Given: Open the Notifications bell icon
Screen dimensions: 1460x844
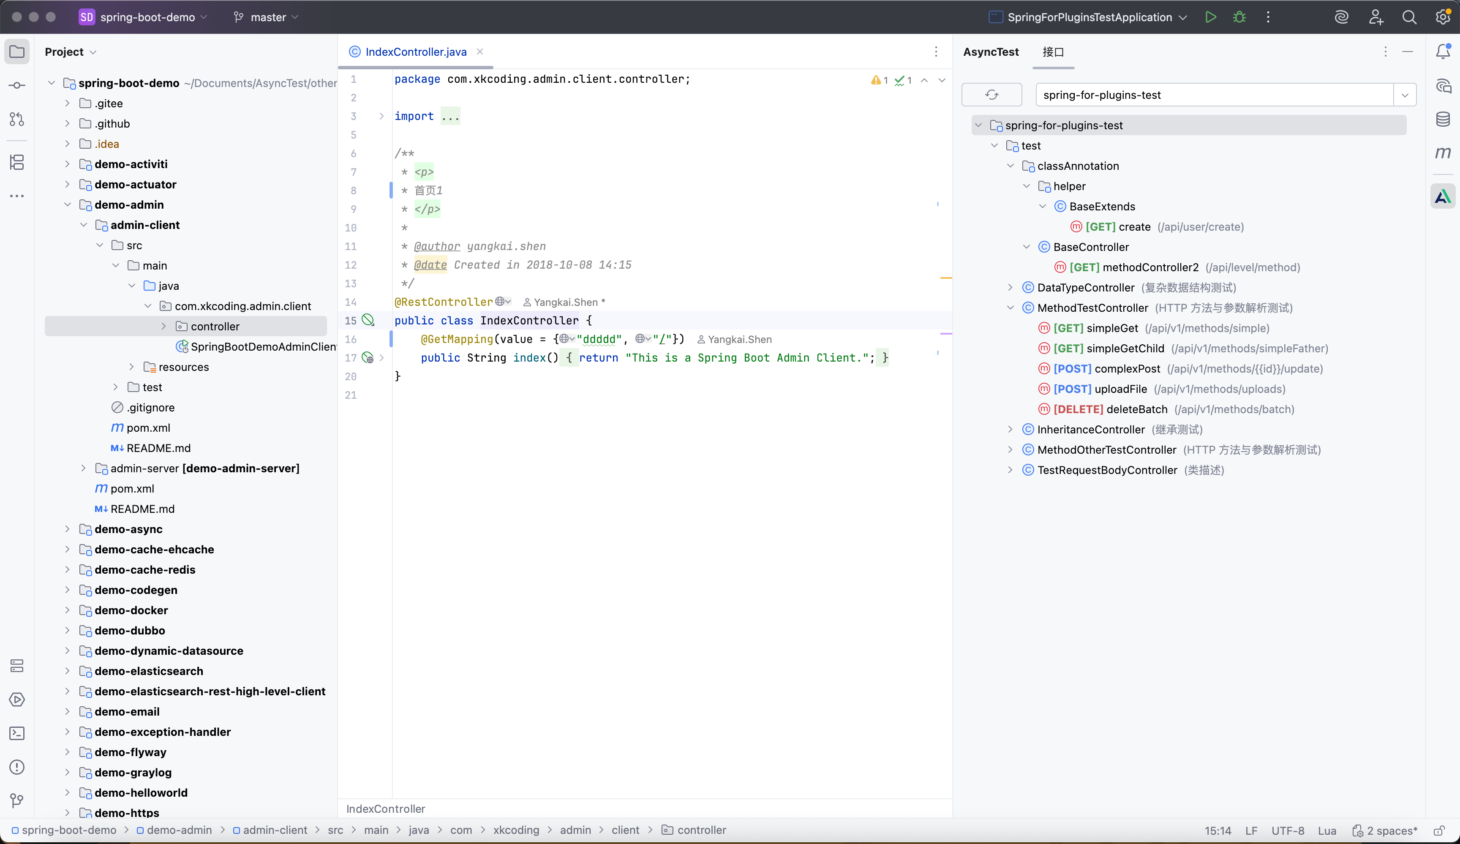Looking at the screenshot, I should [1443, 52].
